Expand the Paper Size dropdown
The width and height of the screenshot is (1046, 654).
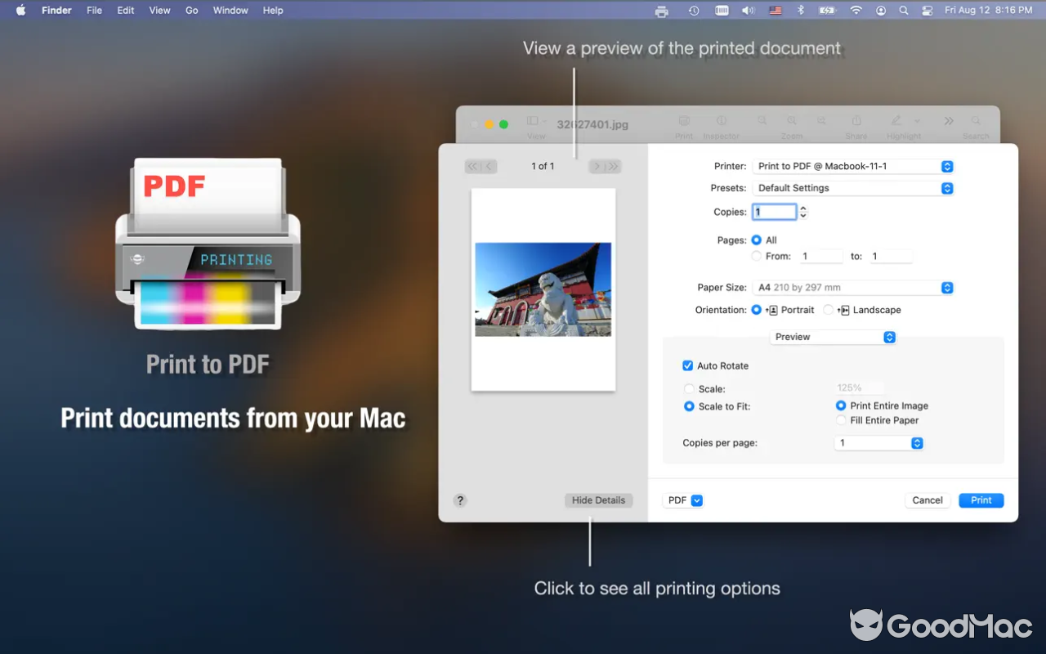(x=854, y=287)
